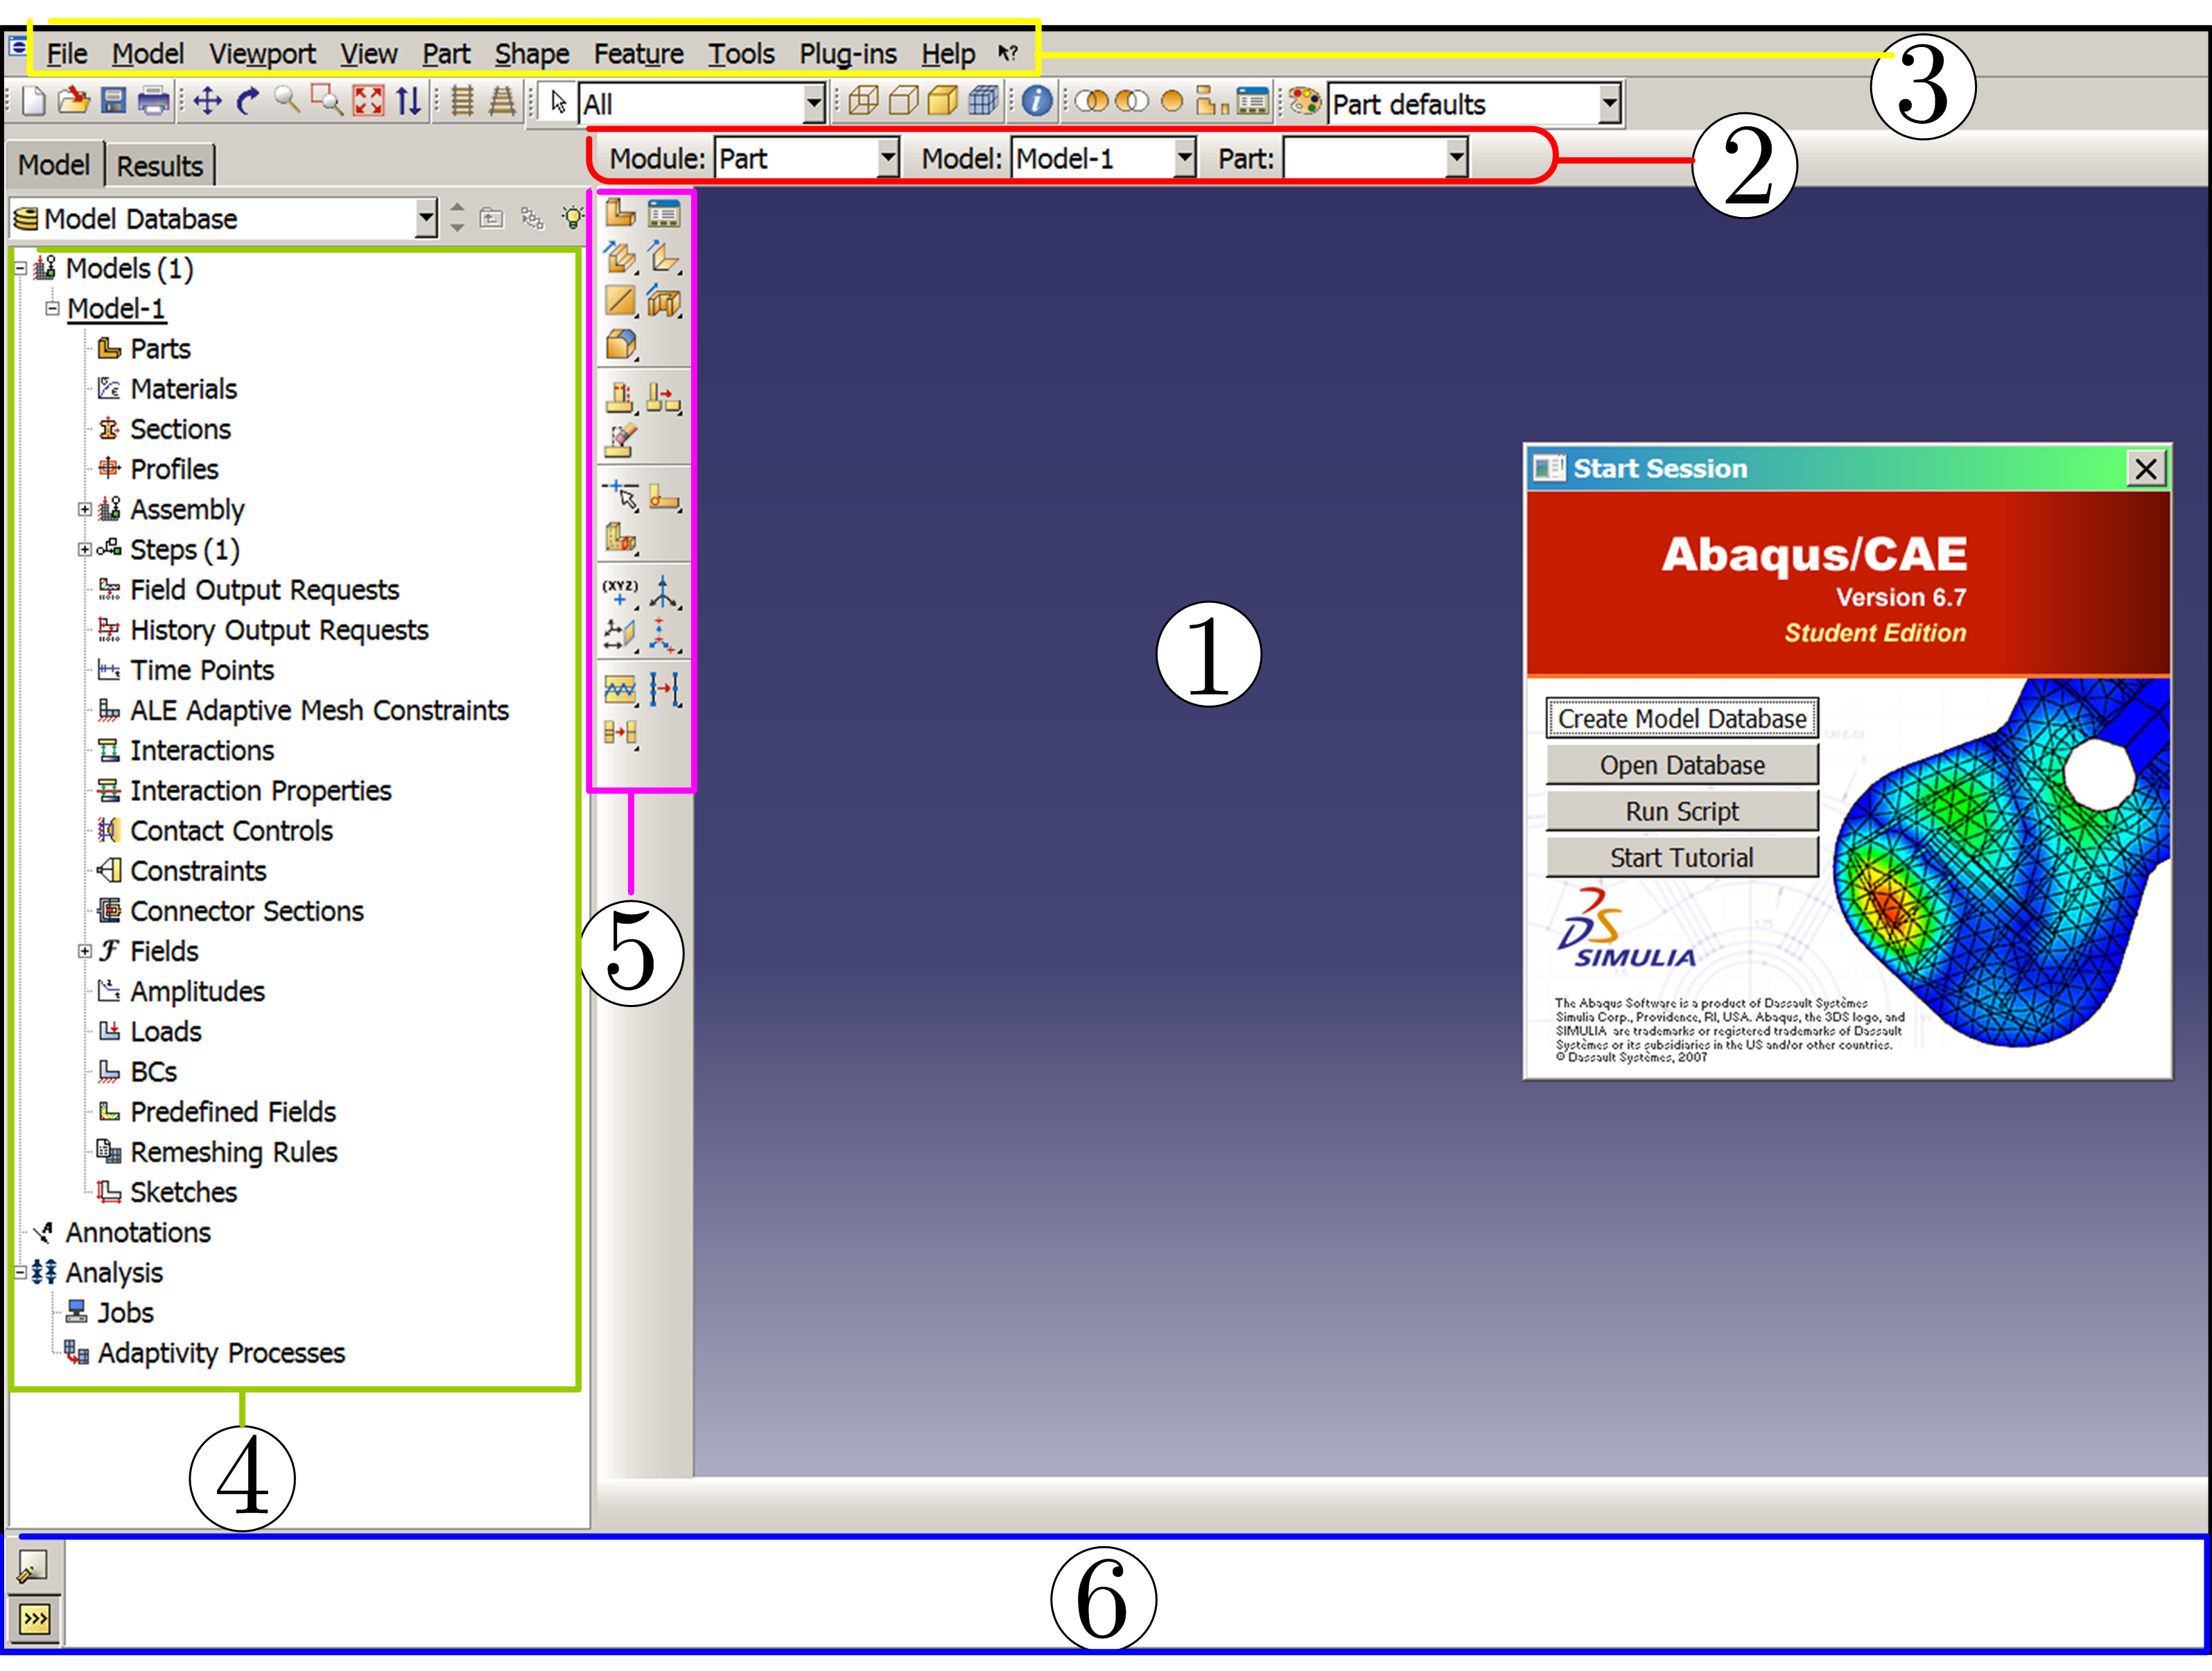Open the Part Manager tool

[664, 213]
